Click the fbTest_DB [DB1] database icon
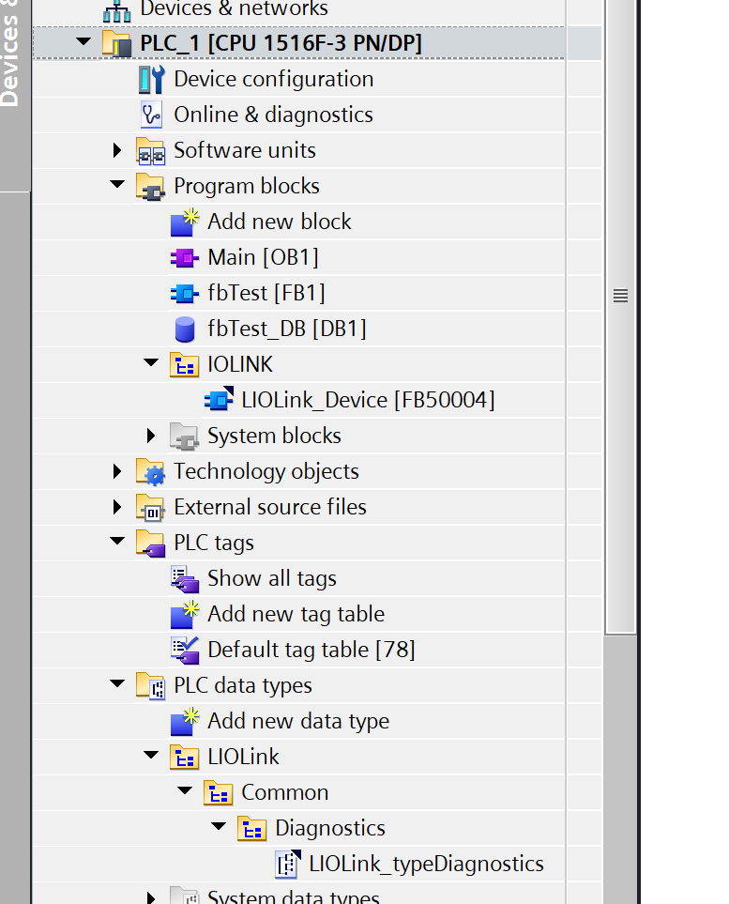 pyautogui.click(x=185, y=329)
